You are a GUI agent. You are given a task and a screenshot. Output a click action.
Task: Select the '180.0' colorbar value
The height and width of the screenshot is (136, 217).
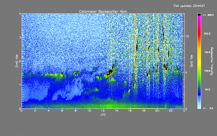point(207,52)
